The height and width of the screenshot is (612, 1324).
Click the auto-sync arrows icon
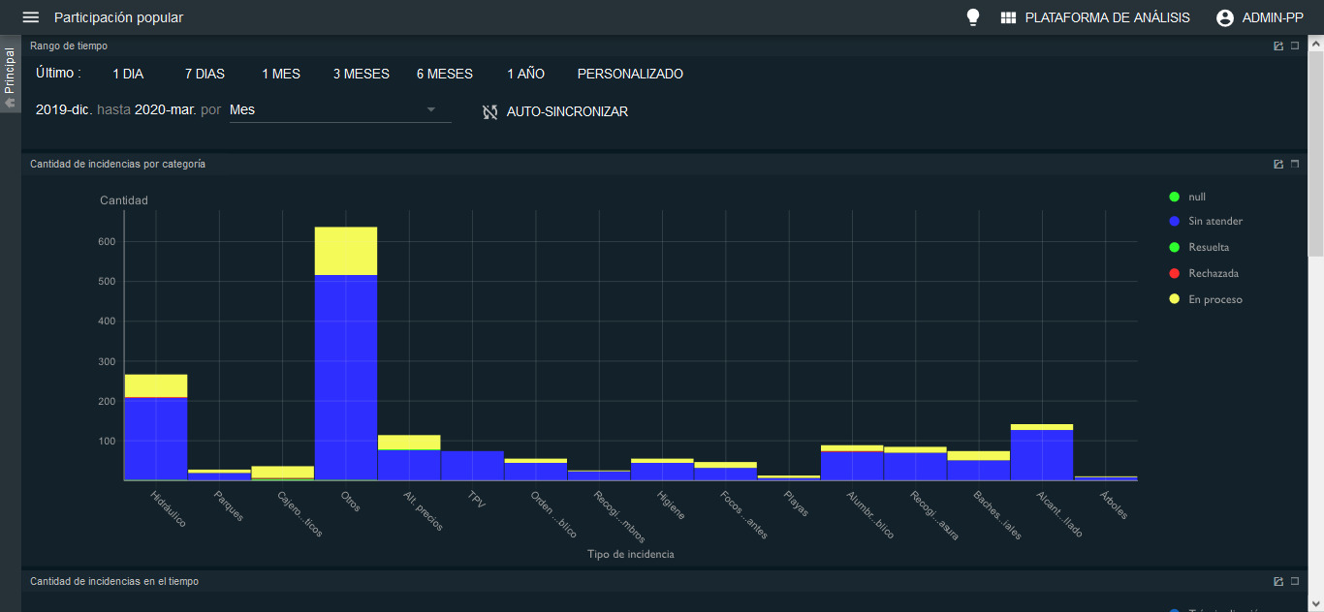(x=490, y=111)
